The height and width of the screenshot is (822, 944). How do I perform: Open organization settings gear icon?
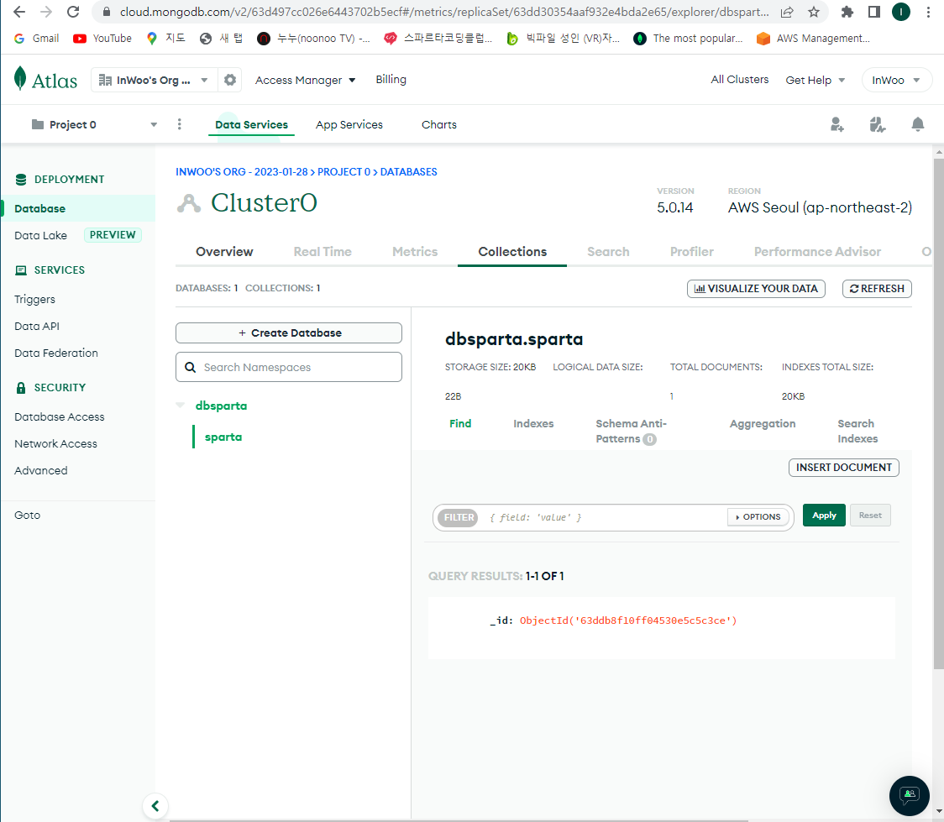pyautogui.click(x=230, y=80)
